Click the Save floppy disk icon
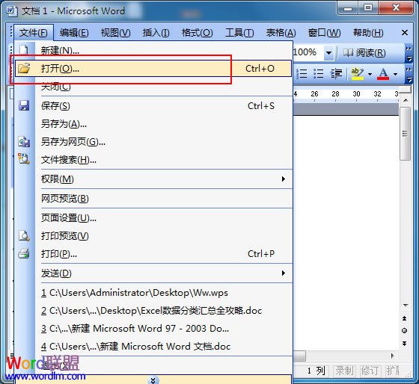Image resolution: width=419 pixels, height=384 pixels. (24, 105)
